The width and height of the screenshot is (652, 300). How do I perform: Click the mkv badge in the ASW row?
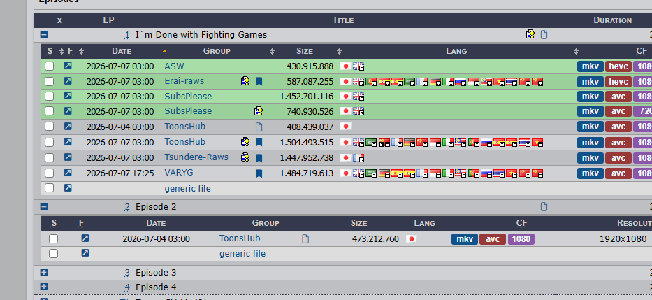590,66
